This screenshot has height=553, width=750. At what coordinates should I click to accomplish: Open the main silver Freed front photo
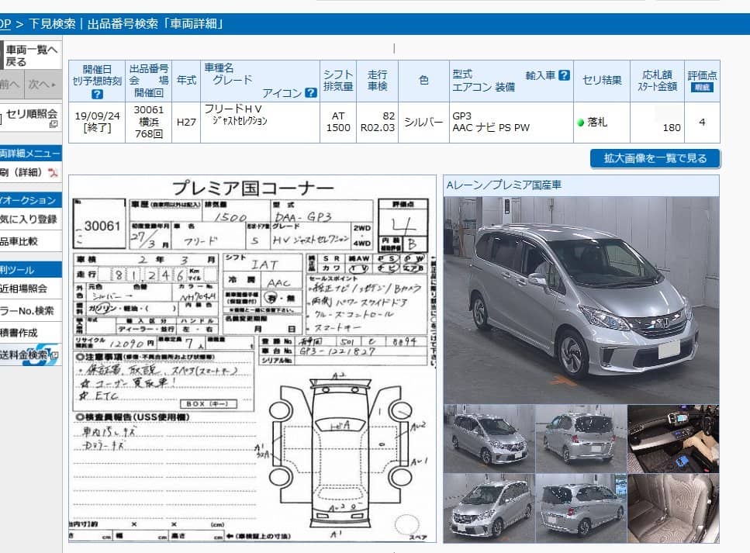581,300
